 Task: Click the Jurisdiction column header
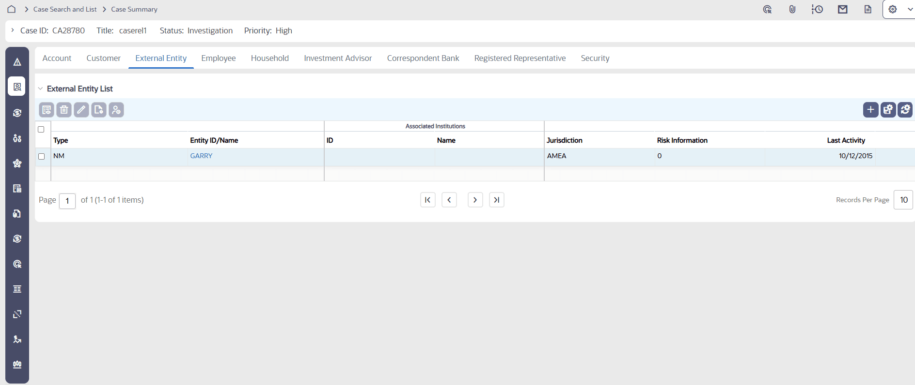pyautogui.click(x=565, y=140)
